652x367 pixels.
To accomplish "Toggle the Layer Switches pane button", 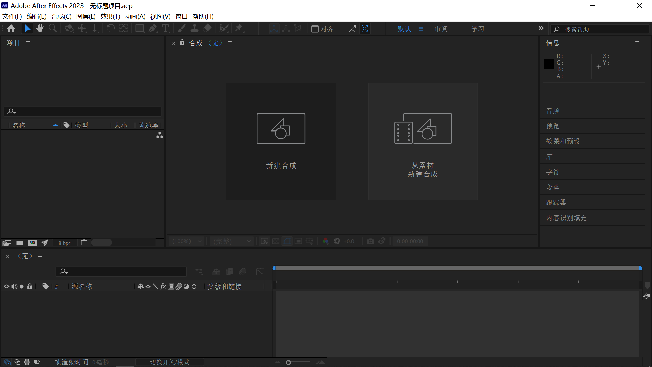I will pyautogui.click(x=7, y=362).
